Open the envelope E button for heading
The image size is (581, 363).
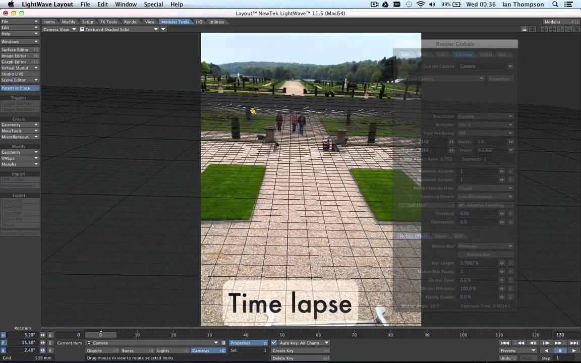click(x=50, y=335)
